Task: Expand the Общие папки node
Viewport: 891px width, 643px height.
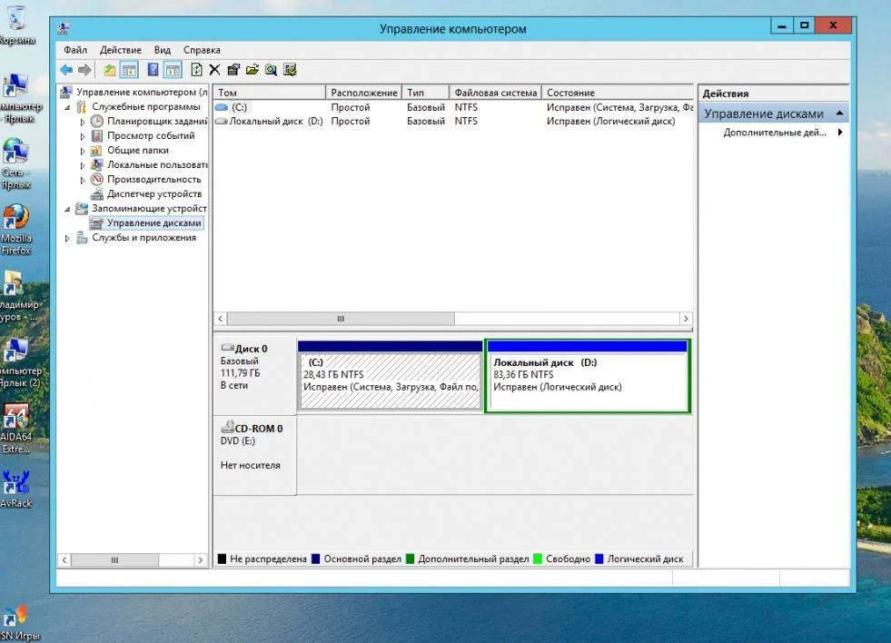Action: point(83,151)
